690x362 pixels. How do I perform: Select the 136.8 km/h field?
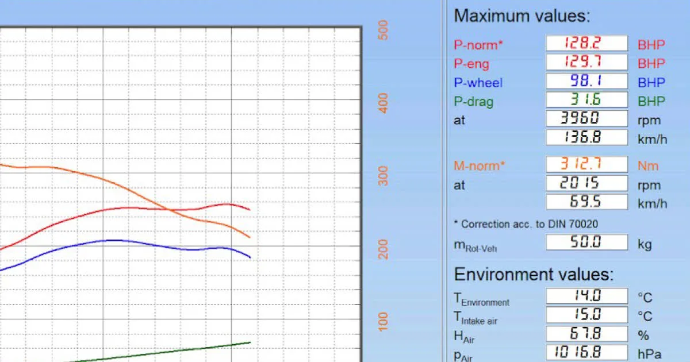coord(586,138)
